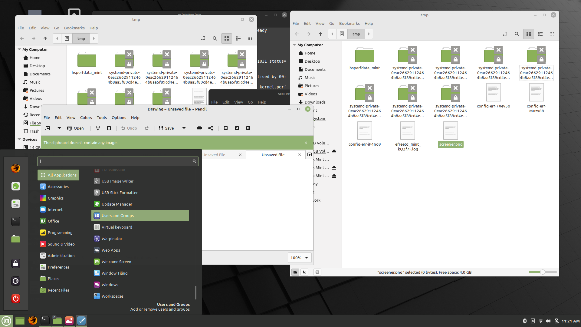
Task: Open the Save options dropdown arrow in Drawing
Action: pos(184,128)
